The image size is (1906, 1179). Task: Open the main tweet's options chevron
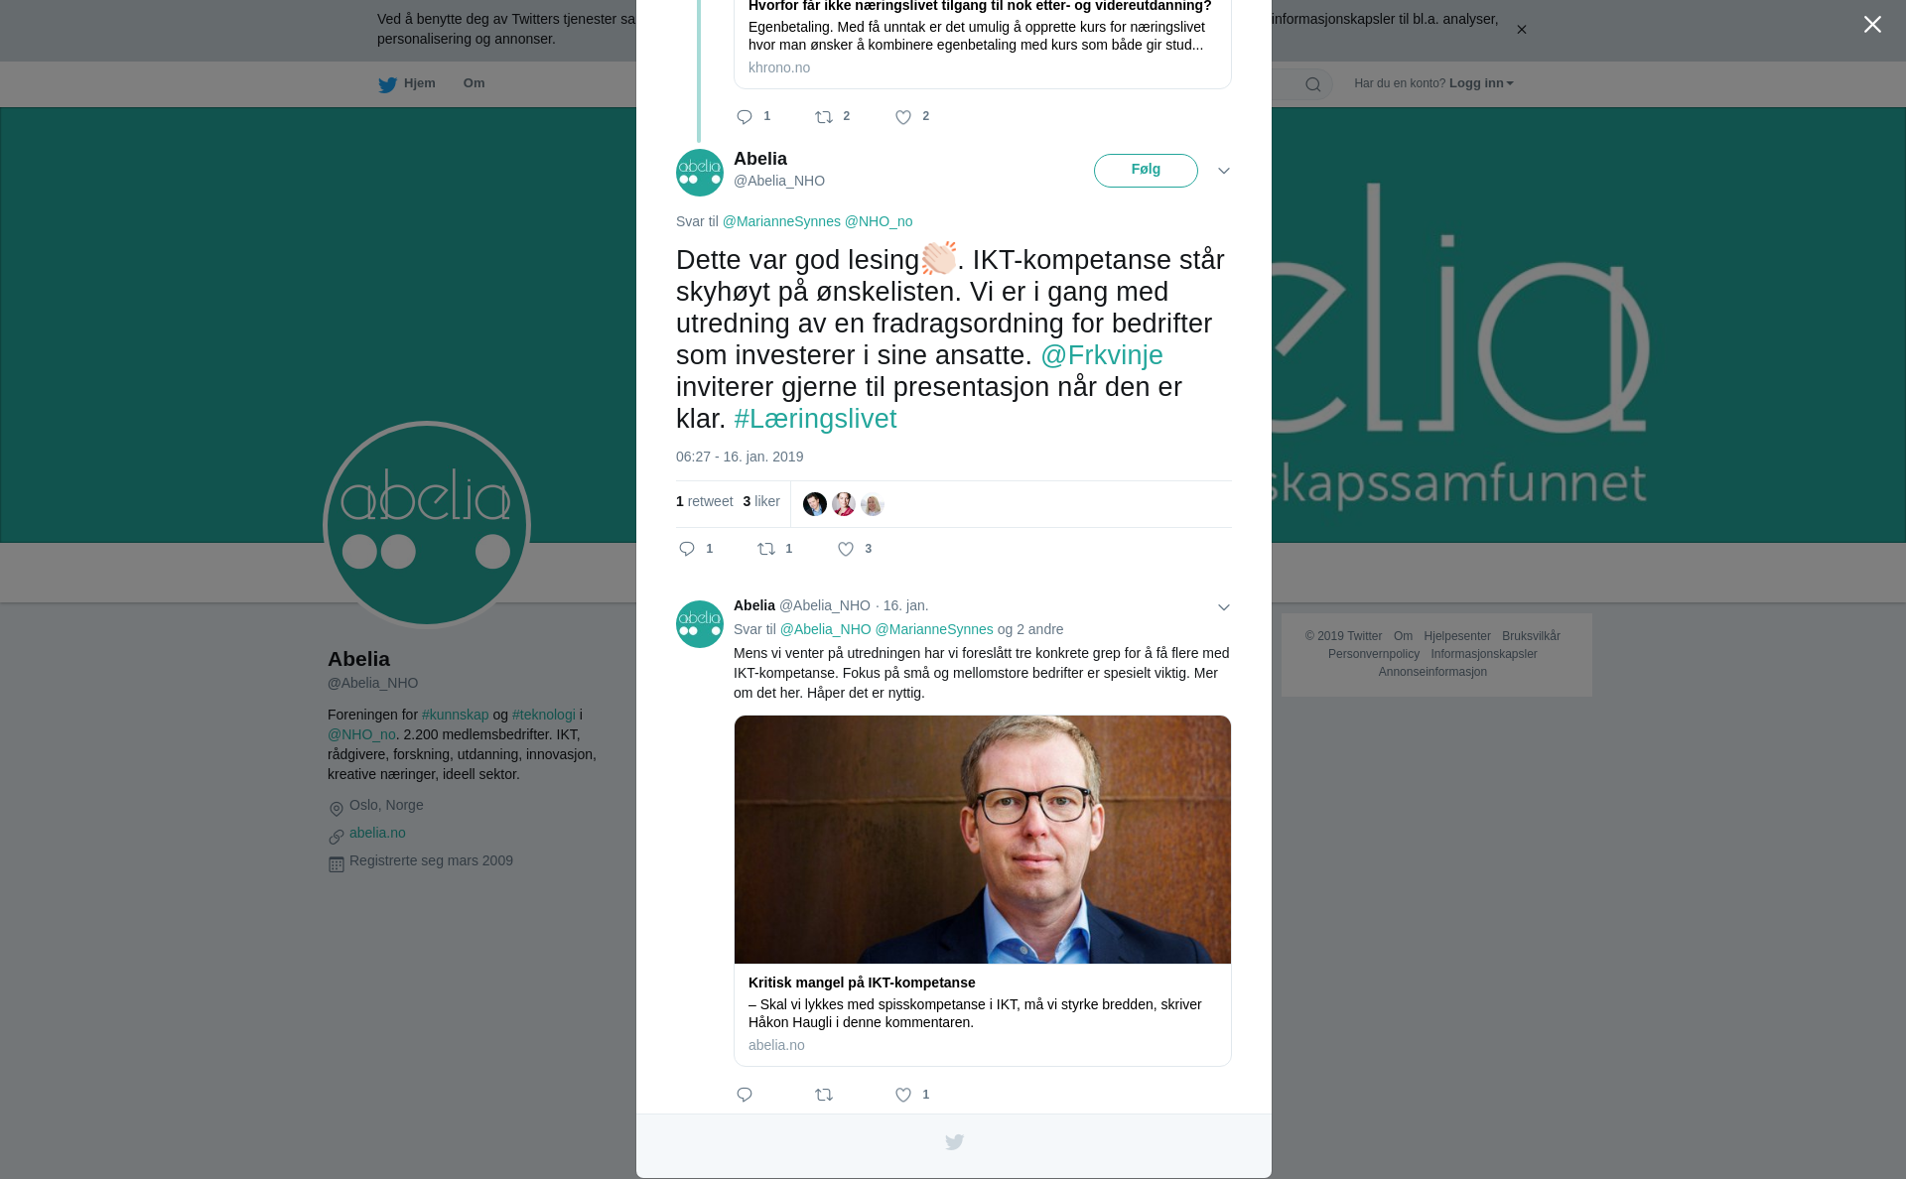point(1224,171)
